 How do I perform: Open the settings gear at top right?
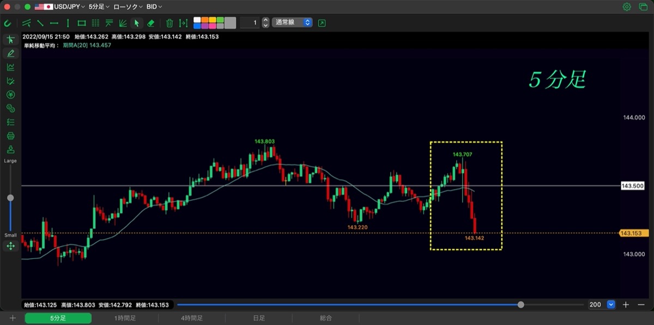[x=627, y=7]
